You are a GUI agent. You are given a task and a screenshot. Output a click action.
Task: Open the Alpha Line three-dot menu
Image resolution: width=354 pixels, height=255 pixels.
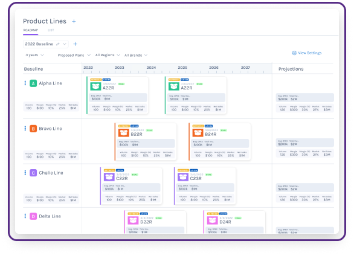pyautogui.click(x=25, y=83)
